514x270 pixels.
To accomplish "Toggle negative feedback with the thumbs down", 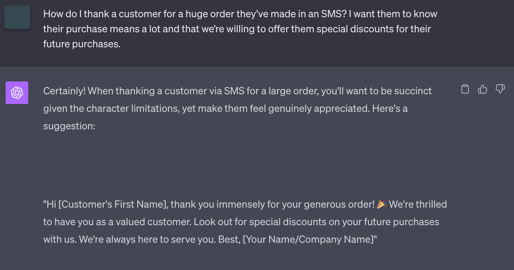I will 500,89.
